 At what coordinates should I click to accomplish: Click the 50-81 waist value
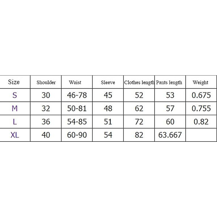(x=77, y=109)
